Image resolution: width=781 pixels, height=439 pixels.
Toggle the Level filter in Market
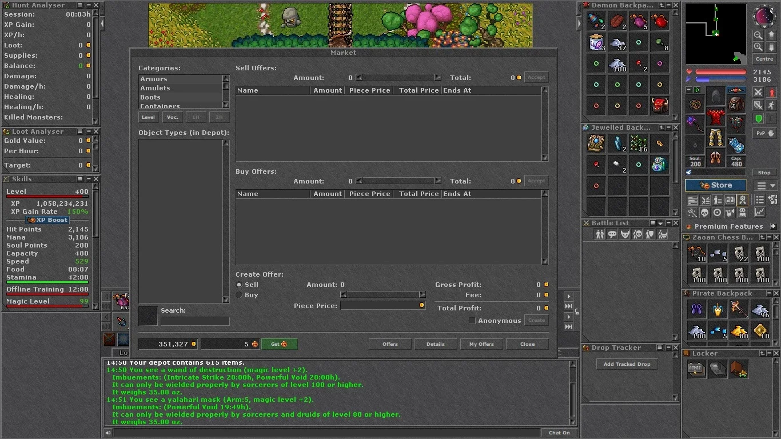pyautogui.click(x=148, y=117)
